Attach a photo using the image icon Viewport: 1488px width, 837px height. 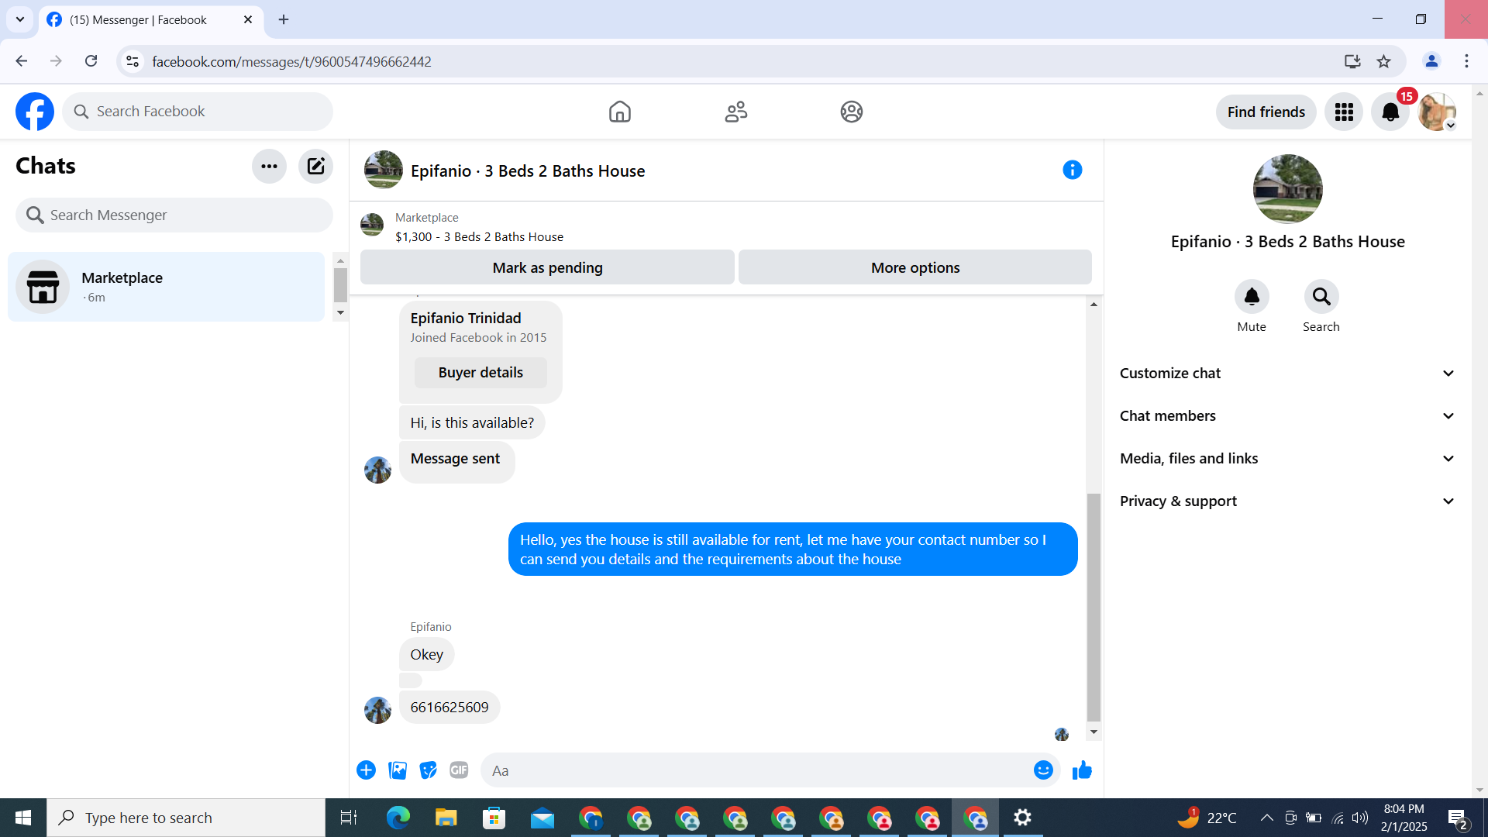tap(398, 770)
